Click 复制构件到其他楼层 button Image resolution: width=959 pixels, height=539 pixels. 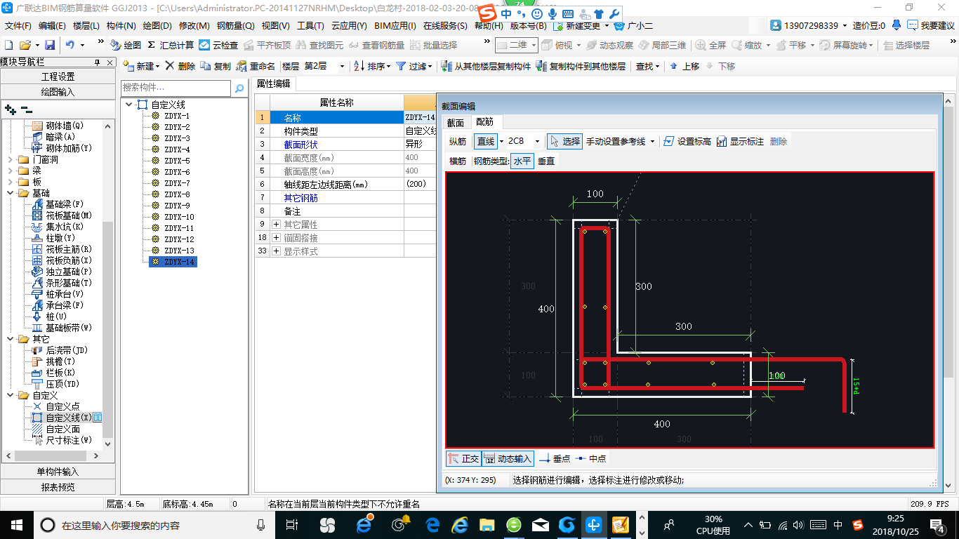(581, 66)
